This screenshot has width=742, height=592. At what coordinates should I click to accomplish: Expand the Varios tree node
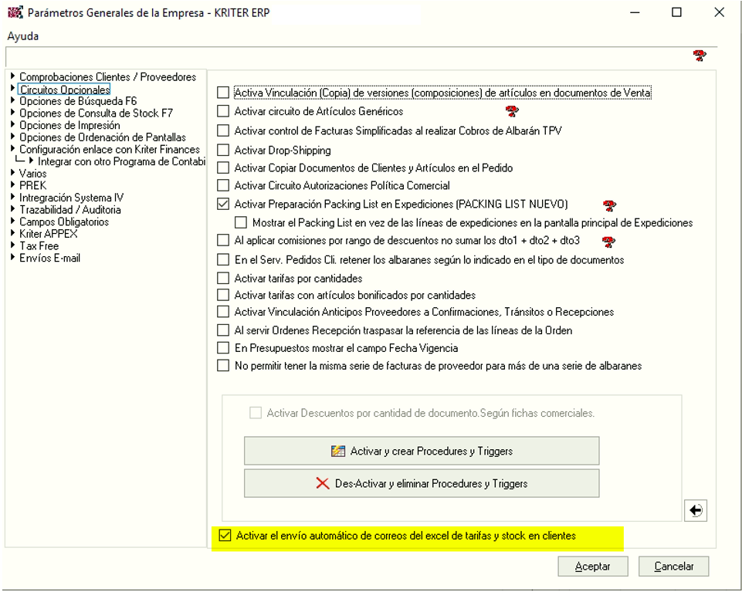[13, 174]
